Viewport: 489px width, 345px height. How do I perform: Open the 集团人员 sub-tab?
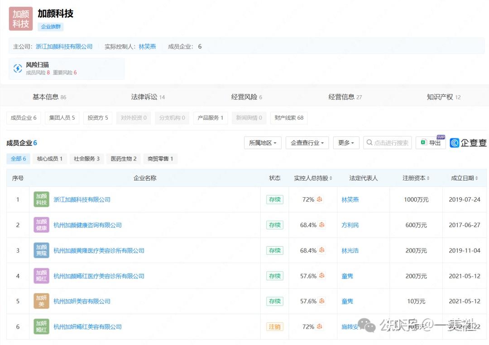coord(62,118)
